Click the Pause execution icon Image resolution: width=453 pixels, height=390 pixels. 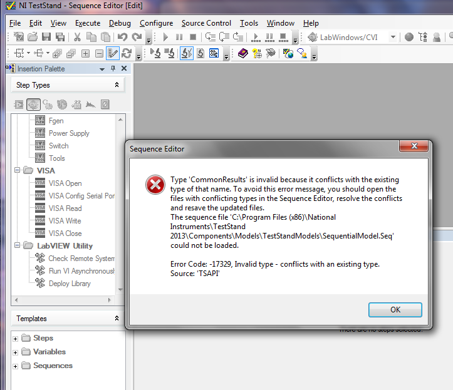point(179,37)
